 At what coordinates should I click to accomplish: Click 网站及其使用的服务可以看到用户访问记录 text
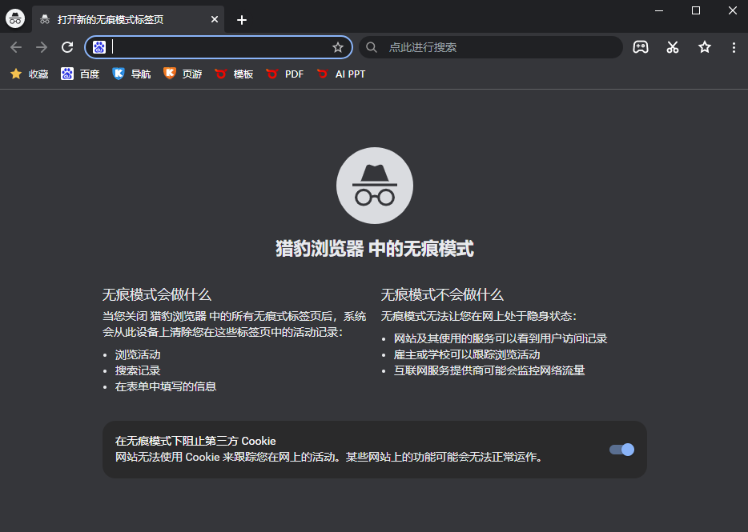(501, 338)
